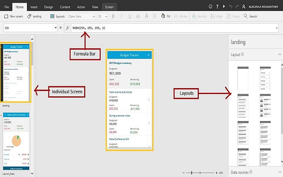Click the 2017 Budget summary heading
This screenshot has height=177, width=283.
pos(120,63)
